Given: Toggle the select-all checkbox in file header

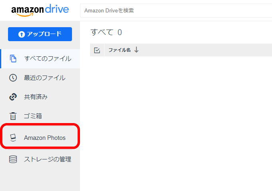Looking at the screenshot, I should point(97,50).
